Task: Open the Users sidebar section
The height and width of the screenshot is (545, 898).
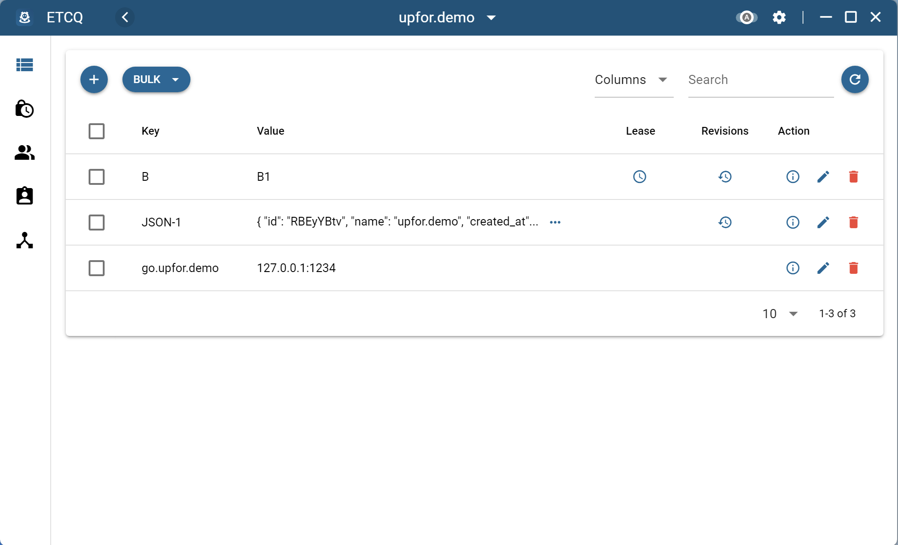Action: tap(25, 152)
